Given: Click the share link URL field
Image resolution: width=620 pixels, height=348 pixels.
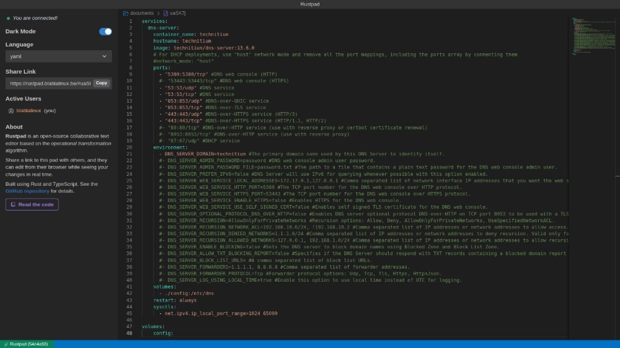Looking at the screenshot, I should [x=50, y=83].
